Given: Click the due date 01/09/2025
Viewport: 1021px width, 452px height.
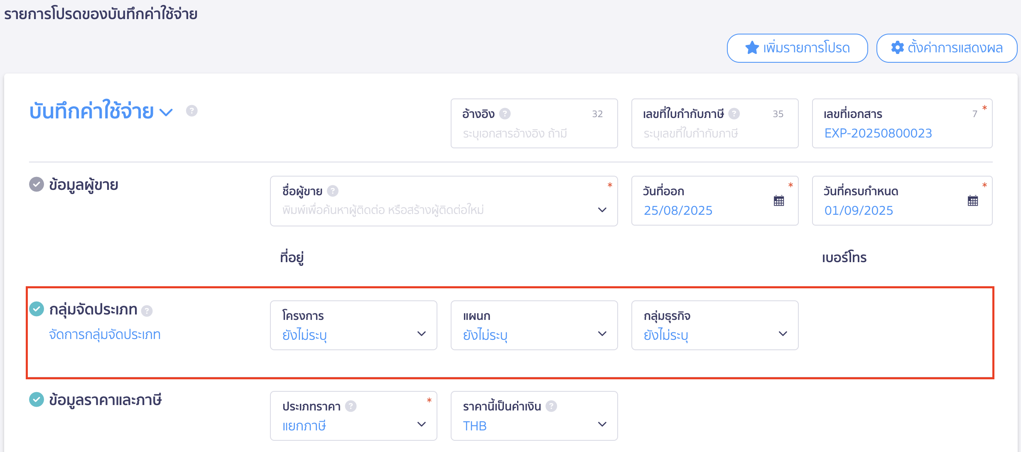Looking at the screenshot, I should pos(859,211).
